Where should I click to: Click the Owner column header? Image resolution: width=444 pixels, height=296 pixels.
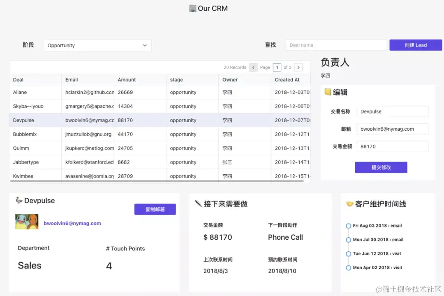coord(230,79)
